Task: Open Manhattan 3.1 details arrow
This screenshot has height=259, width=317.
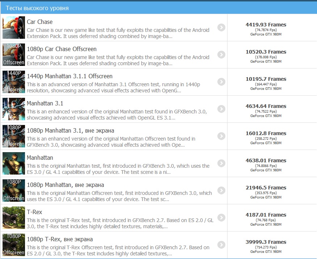Action: pyautogui.click(x=221, y=109)
